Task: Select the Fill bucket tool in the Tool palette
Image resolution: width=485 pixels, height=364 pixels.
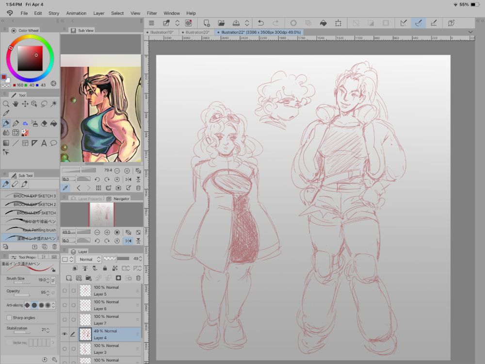Action: (x=54, y=123)
